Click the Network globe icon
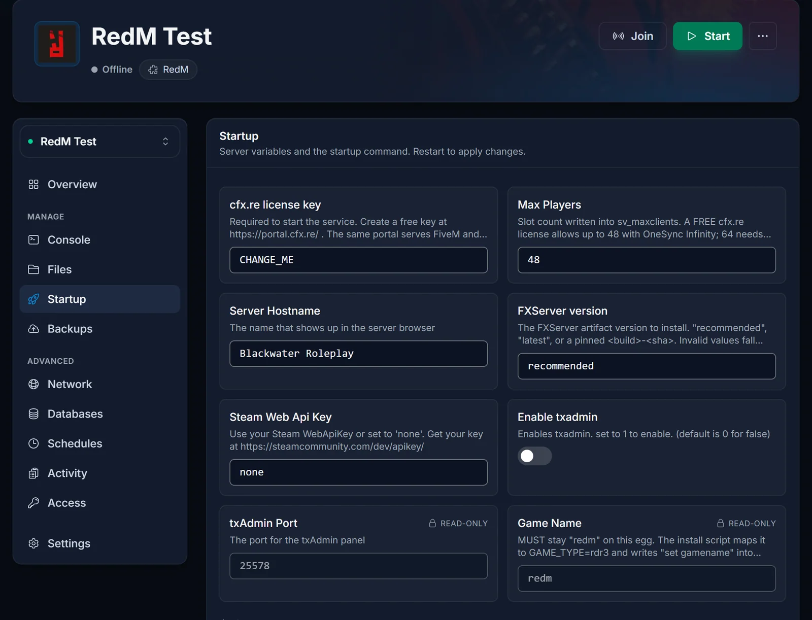 [x=33, y=385]
